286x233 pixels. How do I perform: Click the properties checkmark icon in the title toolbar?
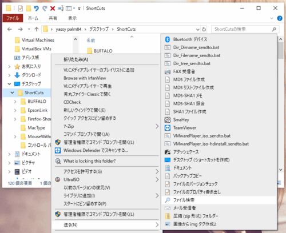(21, 8)
